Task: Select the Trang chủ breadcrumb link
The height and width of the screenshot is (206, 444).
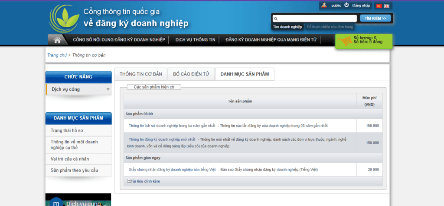Action: click(57, 55)
